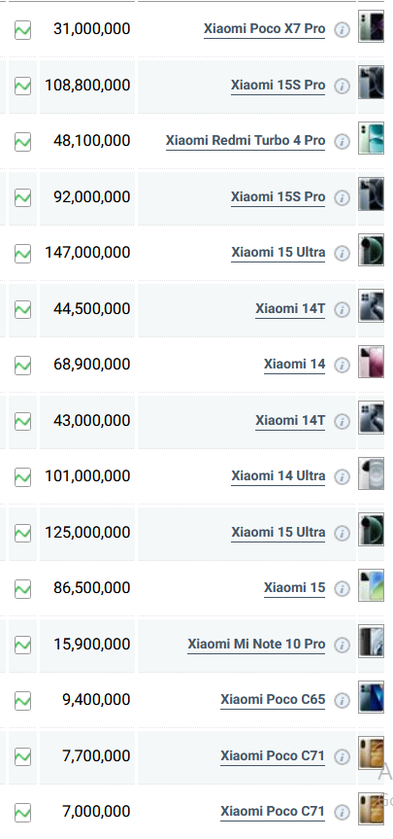Image resolution: width=393 pixels, height=839 pixels.
Task: Click info icon next to Xiaomi Redmi Turbo 4 Pro
Action: click(x=342, y=141)
